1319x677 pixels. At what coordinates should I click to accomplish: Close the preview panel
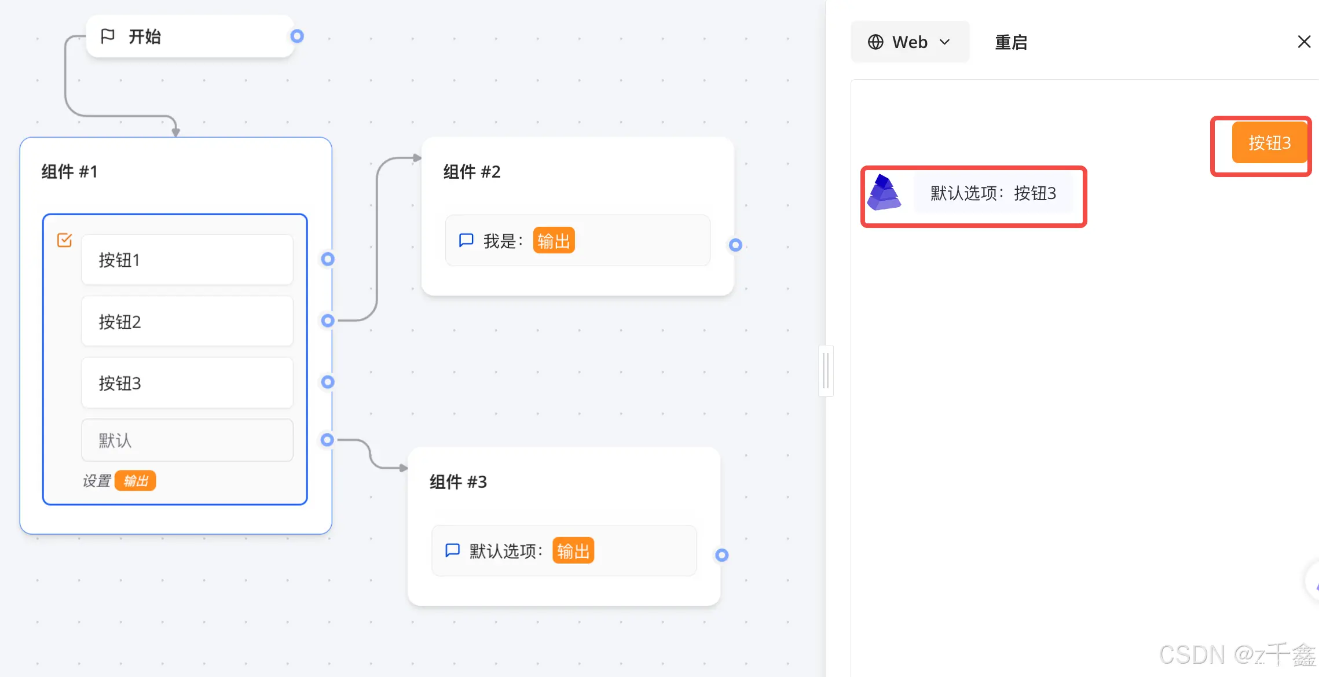pos(1304,42)
